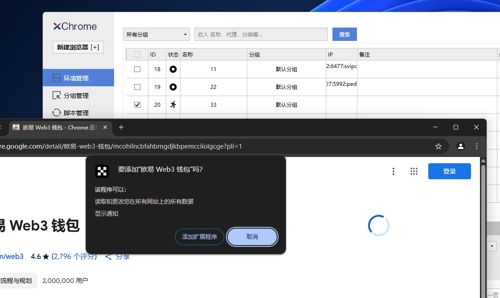
Task: Click the tab favicon of Chrome web store
Action: coord(16,127)
